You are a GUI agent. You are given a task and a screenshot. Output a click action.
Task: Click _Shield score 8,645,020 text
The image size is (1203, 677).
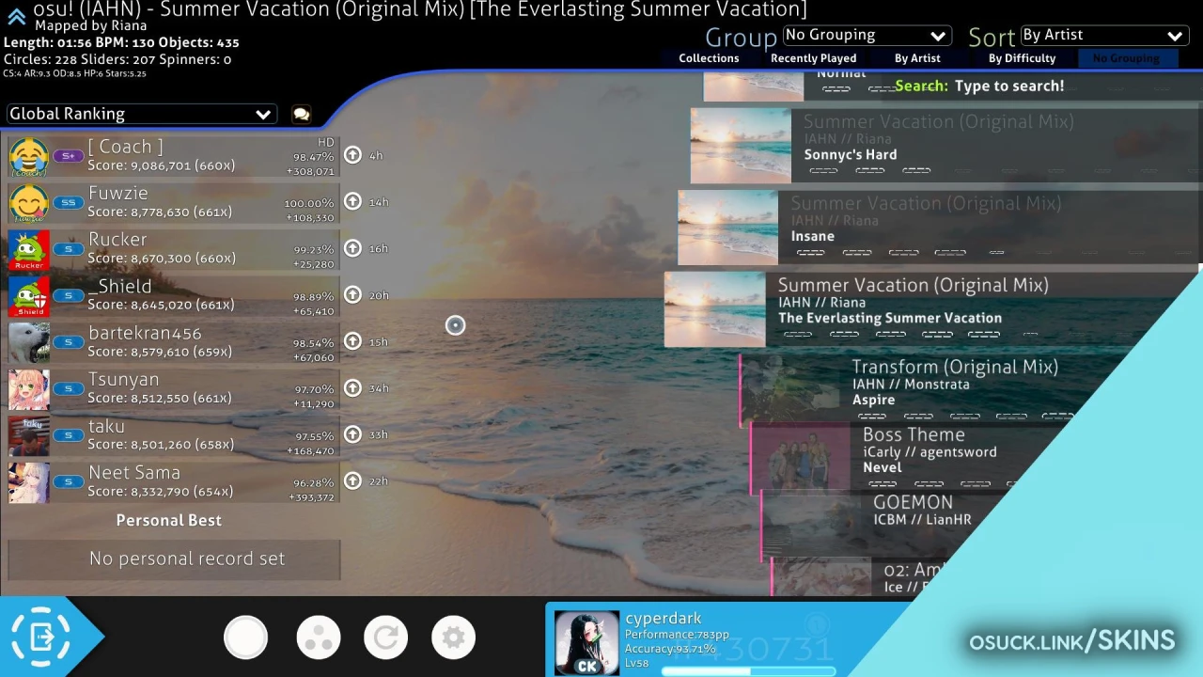[x=161, y=306]
